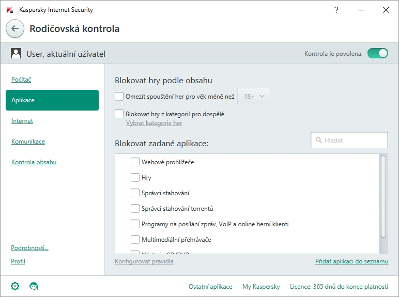
Task: Enable 'Blokovat hry z kategorií pro dospělé'
Action: coord(119,114)
